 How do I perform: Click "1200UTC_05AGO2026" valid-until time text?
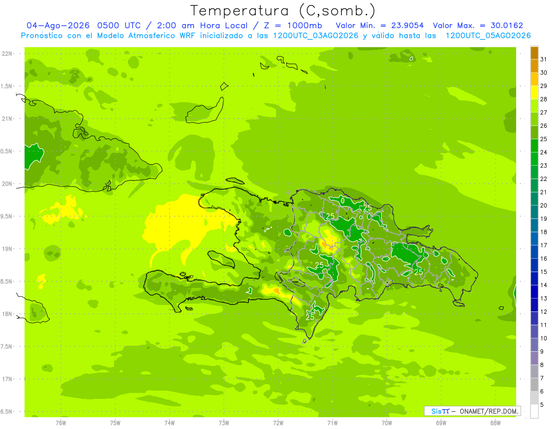pyautogui.click(x=488, y=36)
